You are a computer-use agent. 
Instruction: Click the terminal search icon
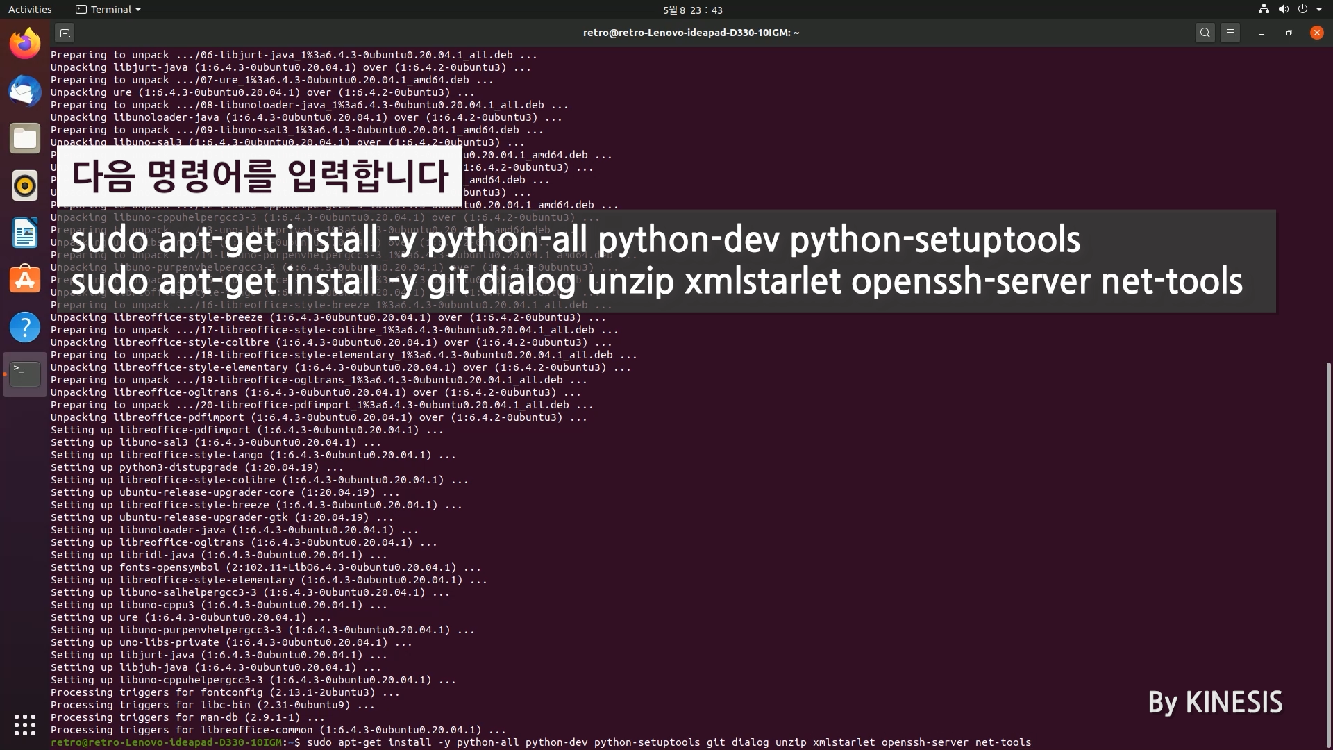tap(1205, 33)
